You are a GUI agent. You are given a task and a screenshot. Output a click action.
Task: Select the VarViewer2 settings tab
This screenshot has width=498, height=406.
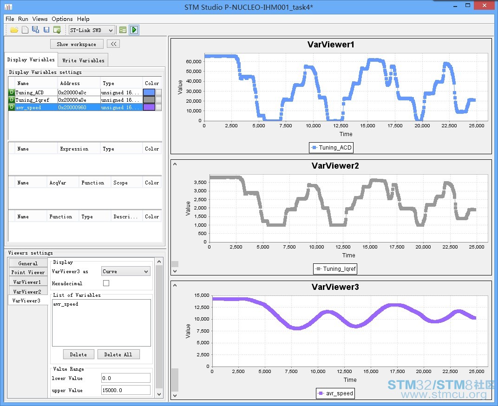pos(28,291)
